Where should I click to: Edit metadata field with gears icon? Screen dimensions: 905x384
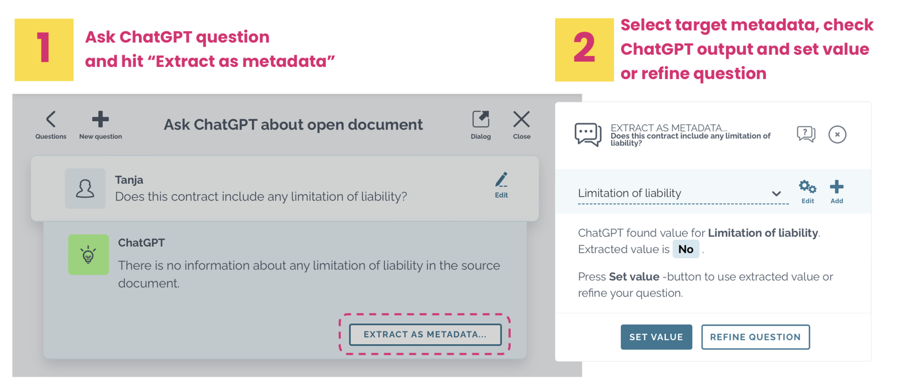(x=808, y=192)
